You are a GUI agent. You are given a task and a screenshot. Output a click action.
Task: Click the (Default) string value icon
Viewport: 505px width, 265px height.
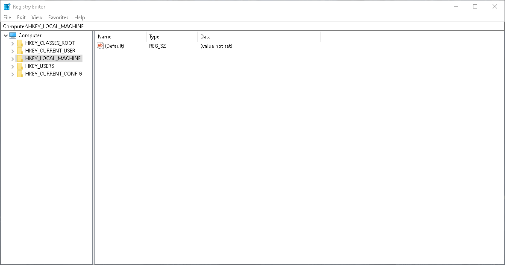click(100, 46)
